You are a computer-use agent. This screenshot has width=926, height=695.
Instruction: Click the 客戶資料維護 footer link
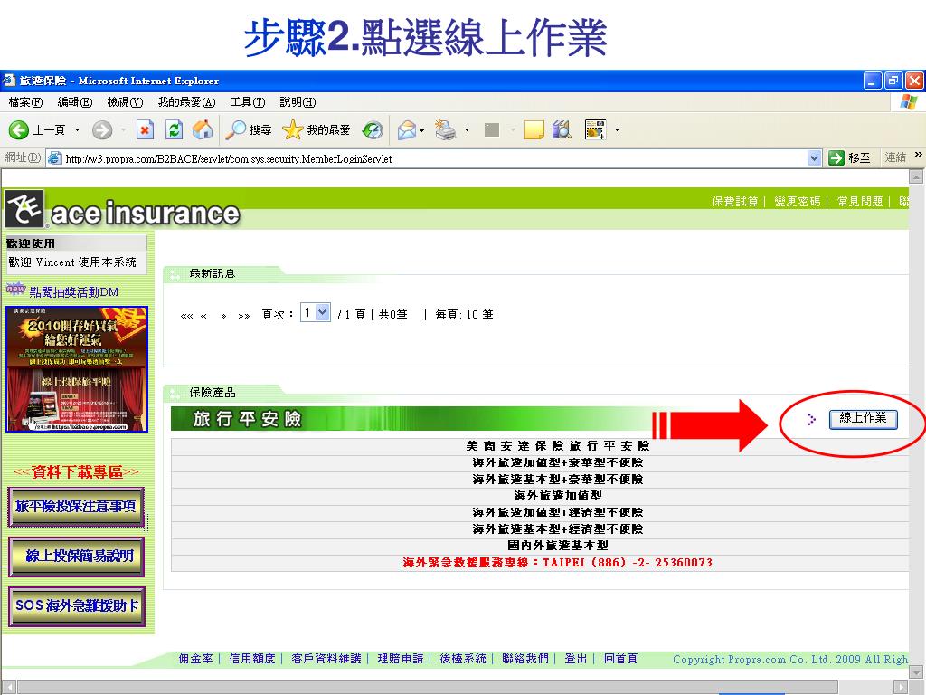[x=326, y=659]
